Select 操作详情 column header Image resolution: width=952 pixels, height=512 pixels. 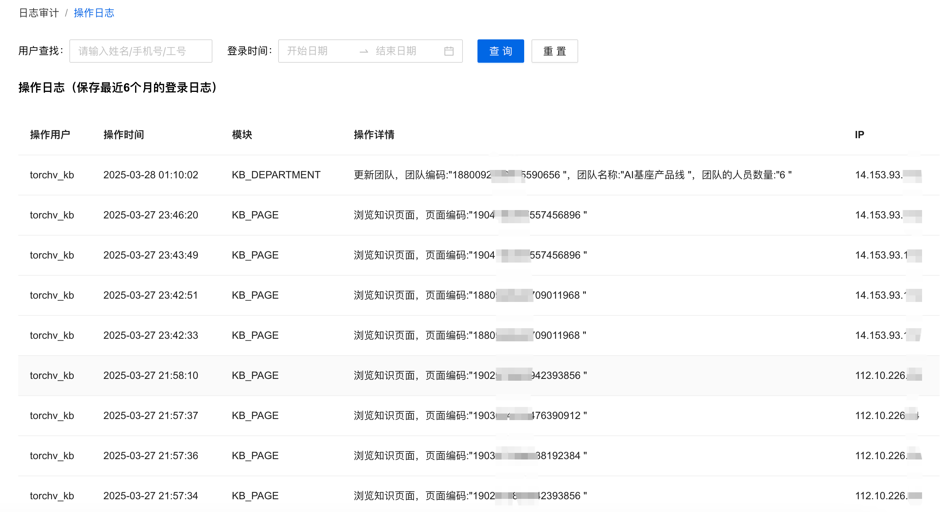click(374, 135)
